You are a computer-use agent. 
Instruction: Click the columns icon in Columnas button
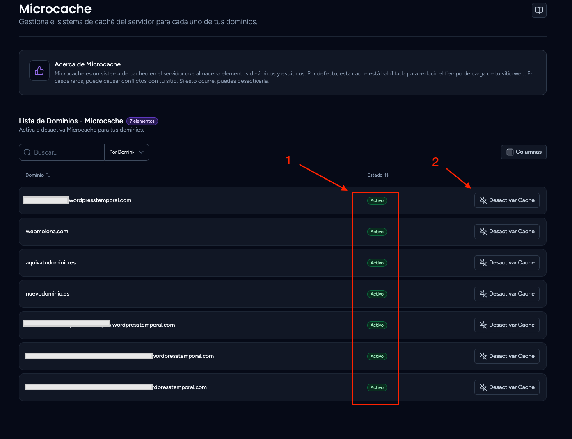510,152
